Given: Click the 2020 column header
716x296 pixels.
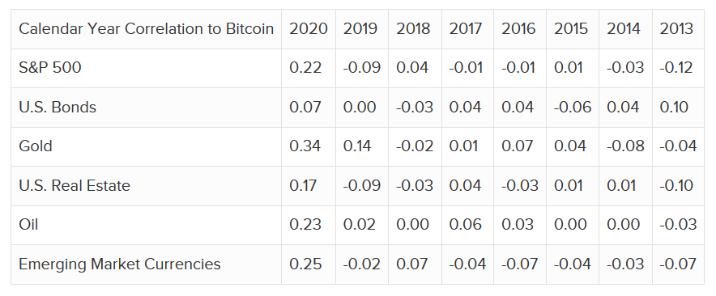Looking at the screenshot, I should pyautogui.click(x=309, y=29).
